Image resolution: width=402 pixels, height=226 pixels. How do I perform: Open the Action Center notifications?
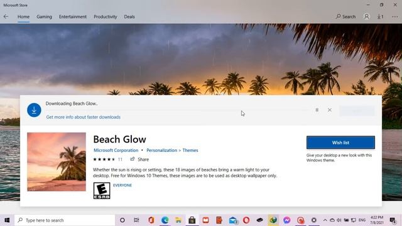coord(393,220)
